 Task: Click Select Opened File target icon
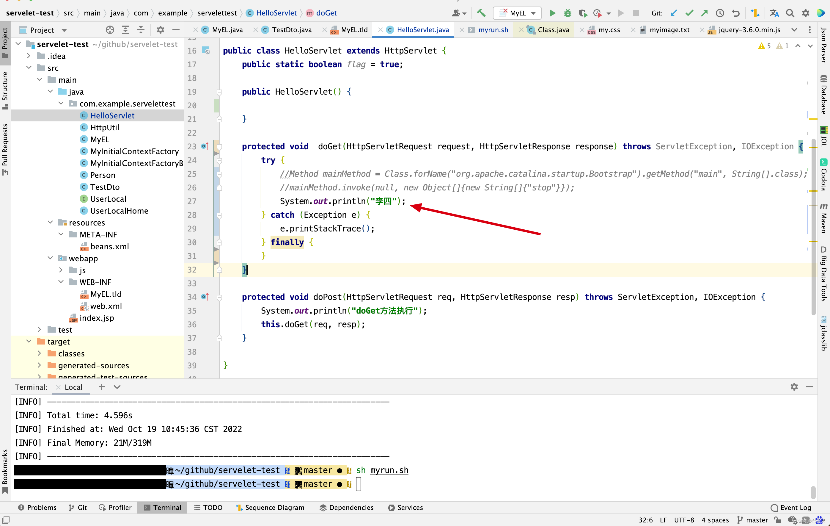pyautogui.click(x=110, y=30)
